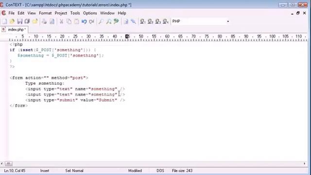Click the 'submit' input type value

(67, 100)
